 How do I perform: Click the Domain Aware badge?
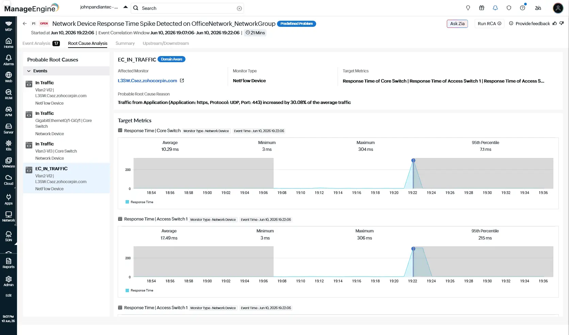[172, 59]
